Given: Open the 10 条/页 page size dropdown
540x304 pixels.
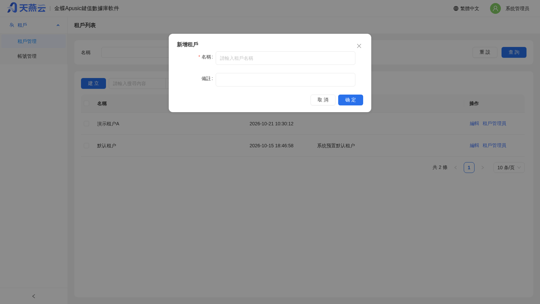Looking at the screenshot, I should pos(509,168).
